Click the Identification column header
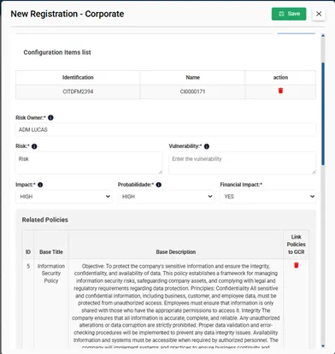The height and width of the screenshot is (354, 335). pyautogui.click(x=78, y=78)
